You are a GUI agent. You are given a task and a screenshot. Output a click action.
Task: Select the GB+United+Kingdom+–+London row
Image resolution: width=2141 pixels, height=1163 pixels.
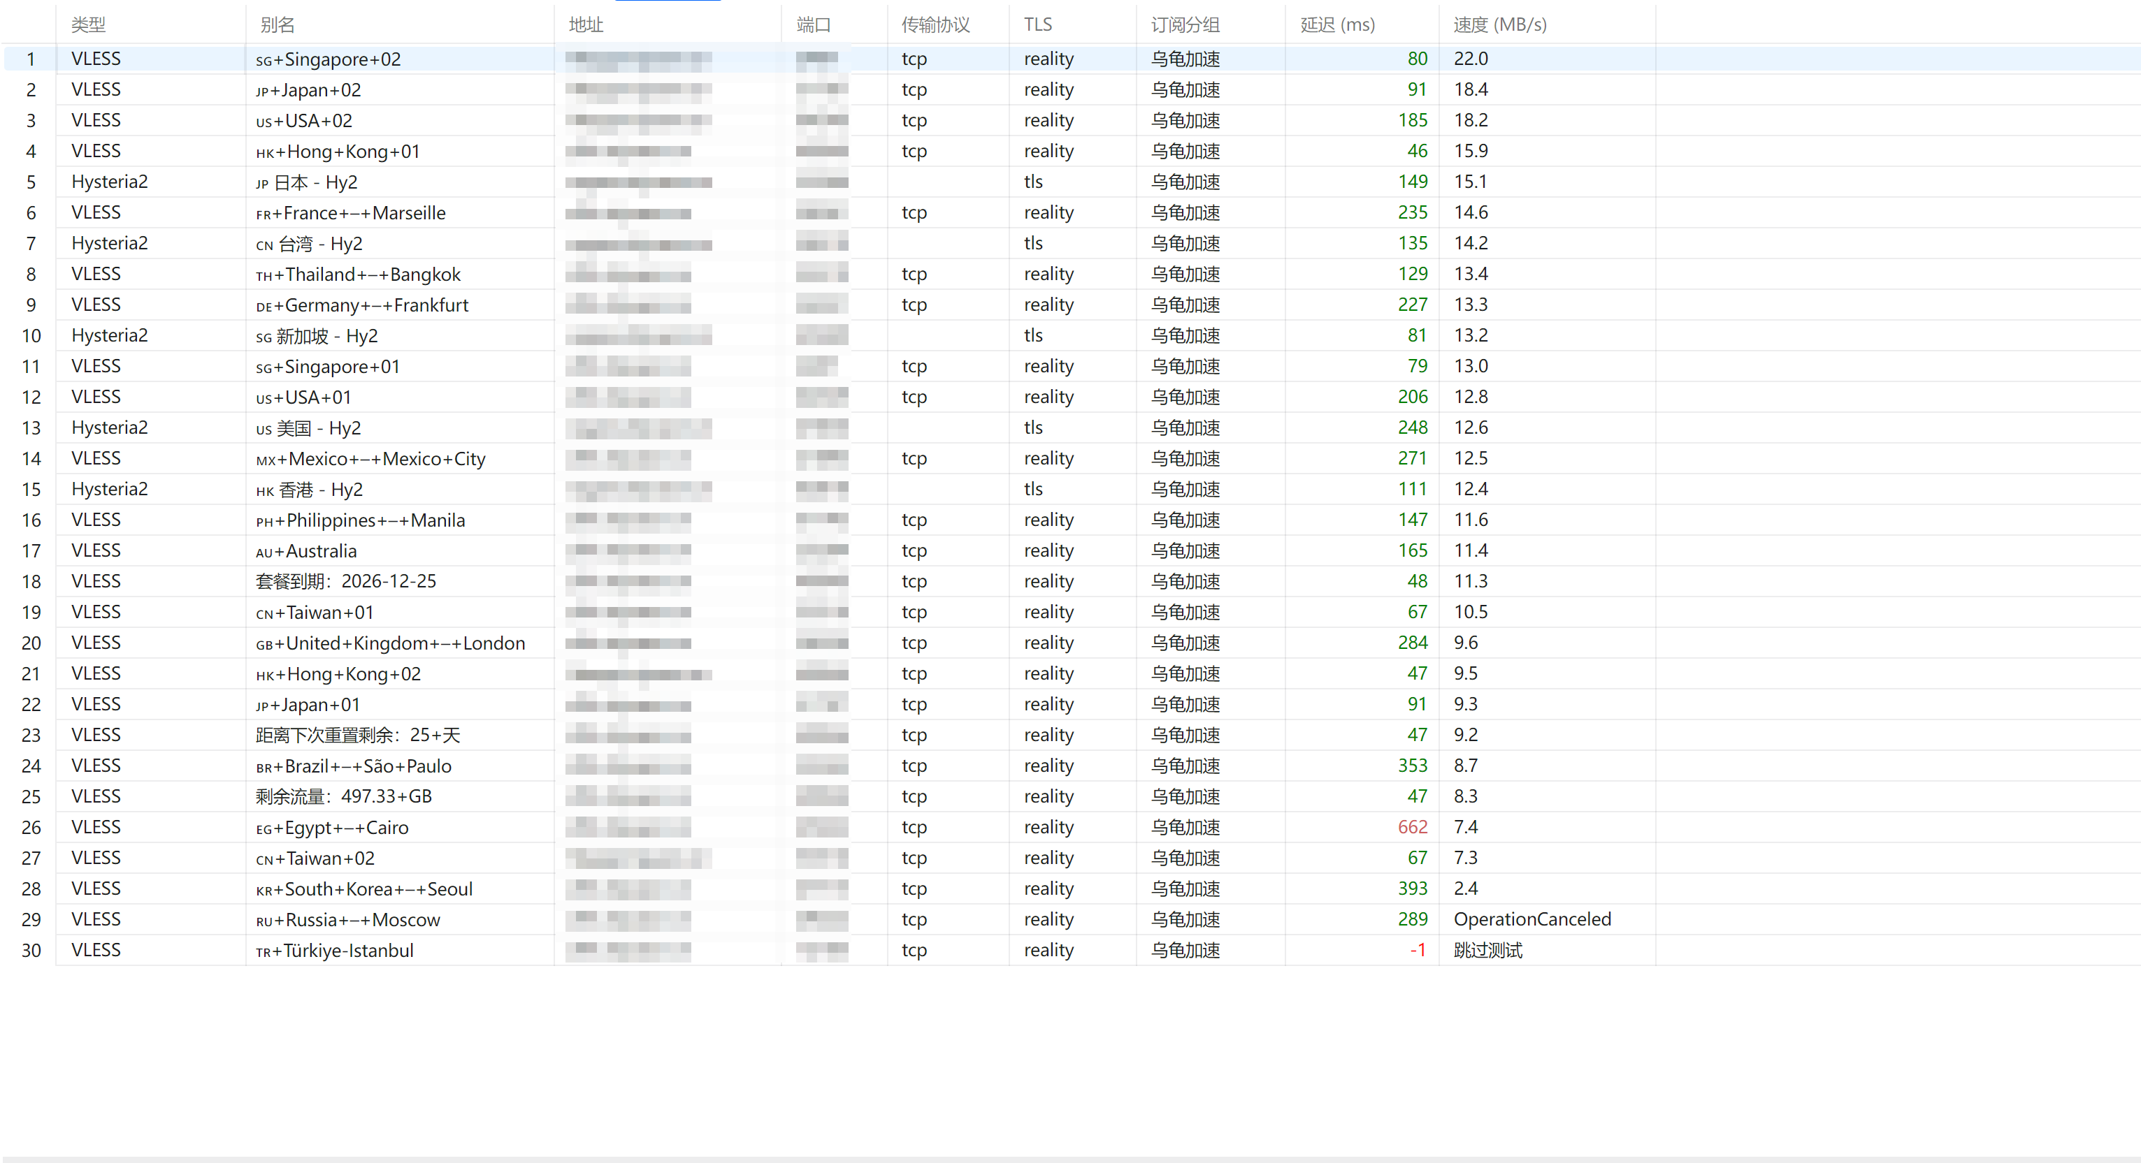[1071, 643]
